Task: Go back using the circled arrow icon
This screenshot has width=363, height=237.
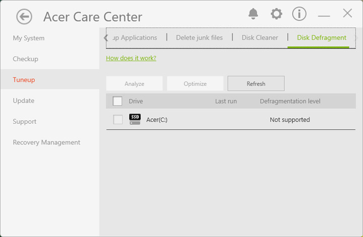Action: 24,17
